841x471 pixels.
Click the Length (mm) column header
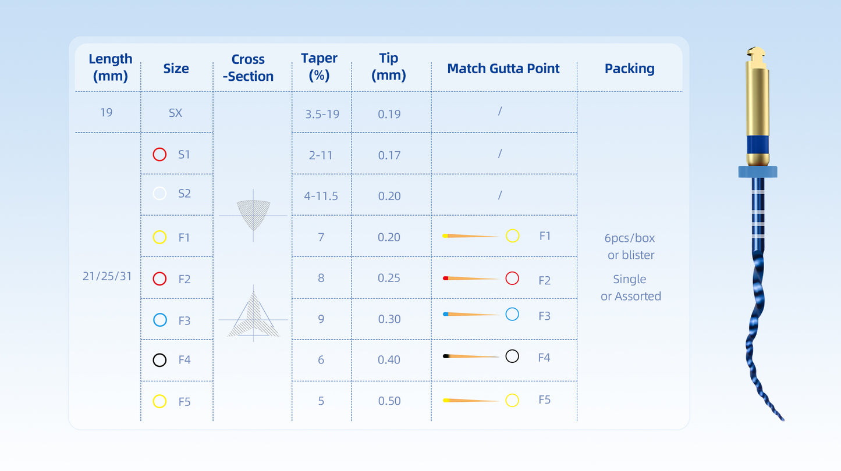click(110, 67)
